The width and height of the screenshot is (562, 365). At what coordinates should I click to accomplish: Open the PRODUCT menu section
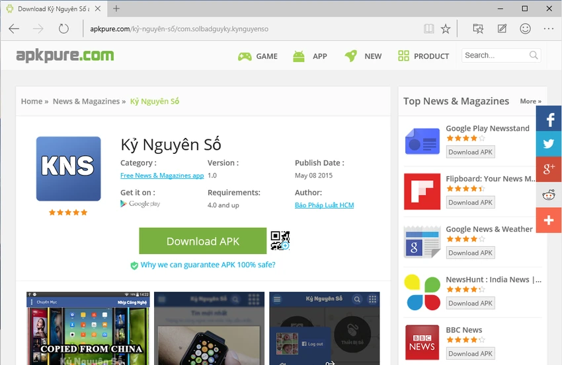(423, 56)
